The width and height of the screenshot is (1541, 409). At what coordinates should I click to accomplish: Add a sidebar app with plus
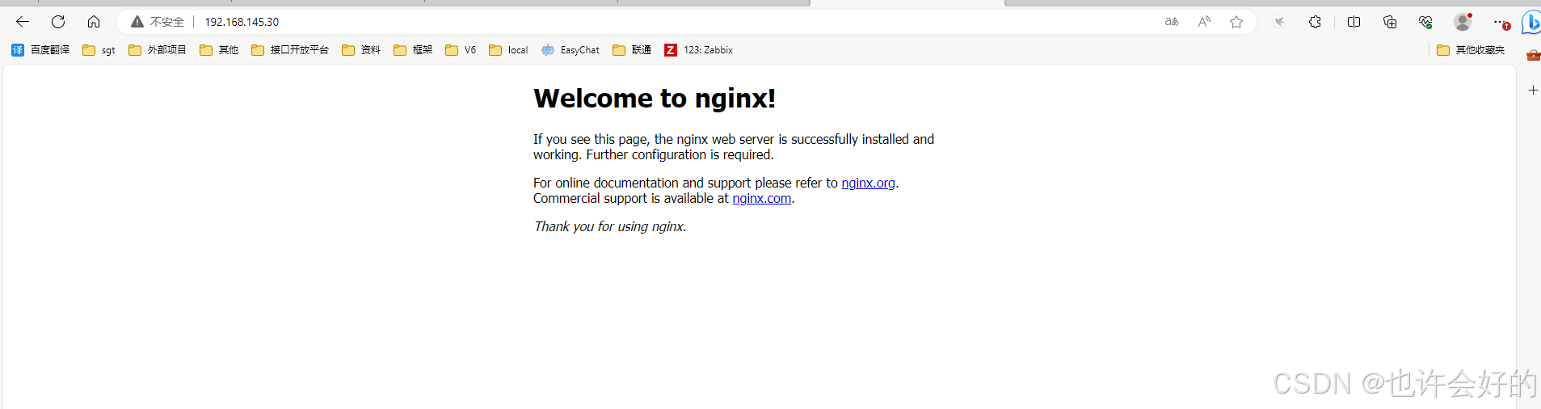[1533, 91]
